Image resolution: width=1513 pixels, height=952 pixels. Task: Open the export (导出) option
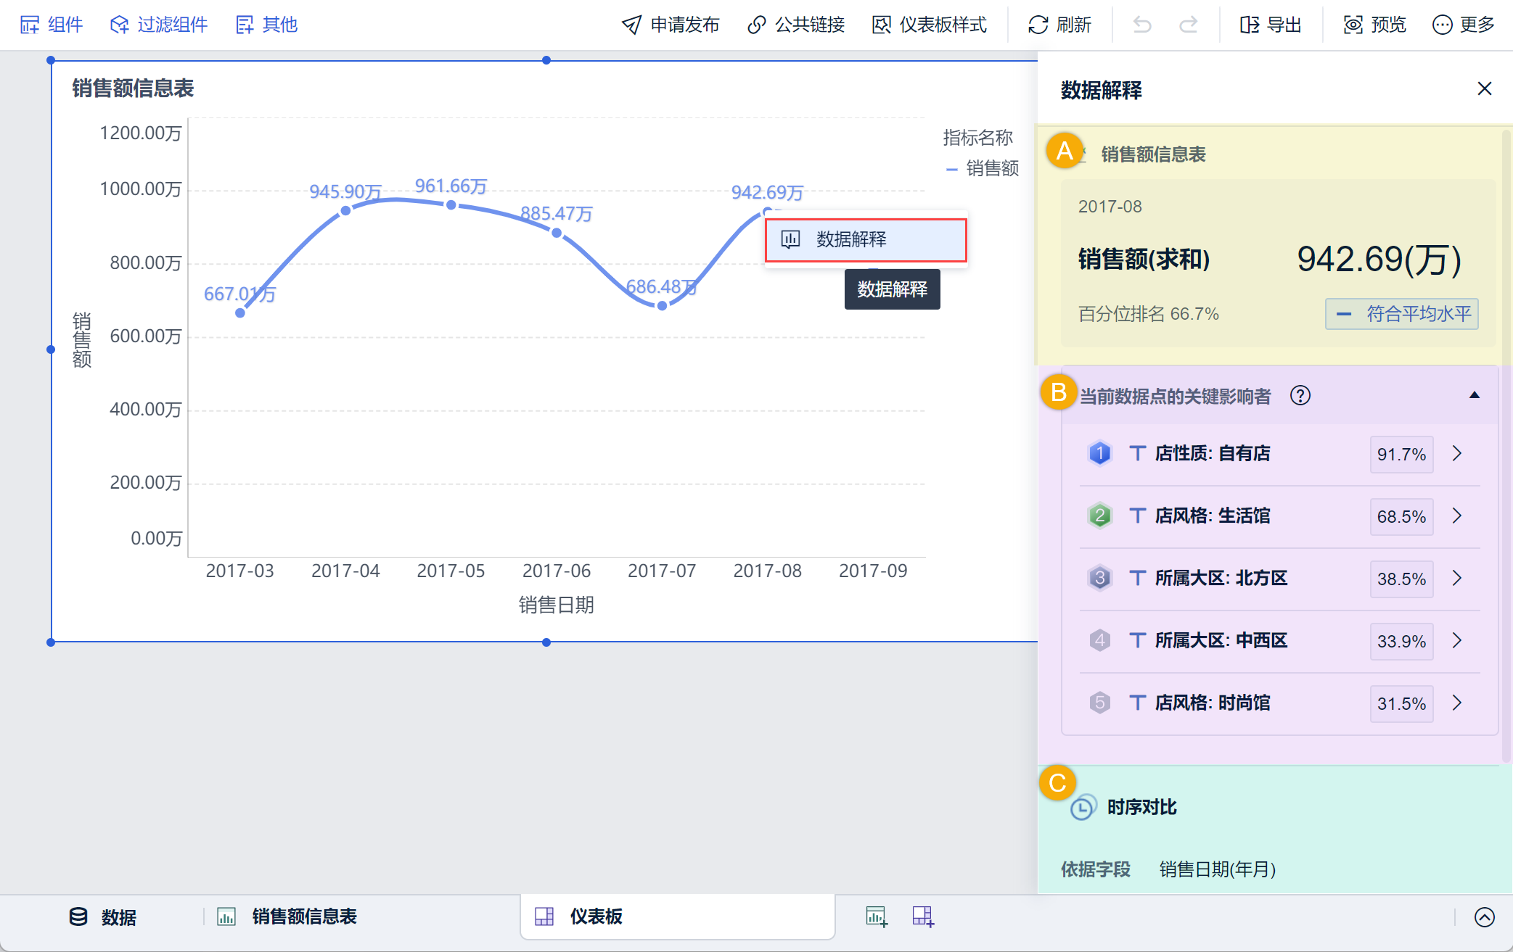click(1271, 25)
